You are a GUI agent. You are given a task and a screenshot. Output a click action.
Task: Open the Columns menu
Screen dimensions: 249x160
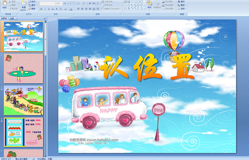[99, 9]
